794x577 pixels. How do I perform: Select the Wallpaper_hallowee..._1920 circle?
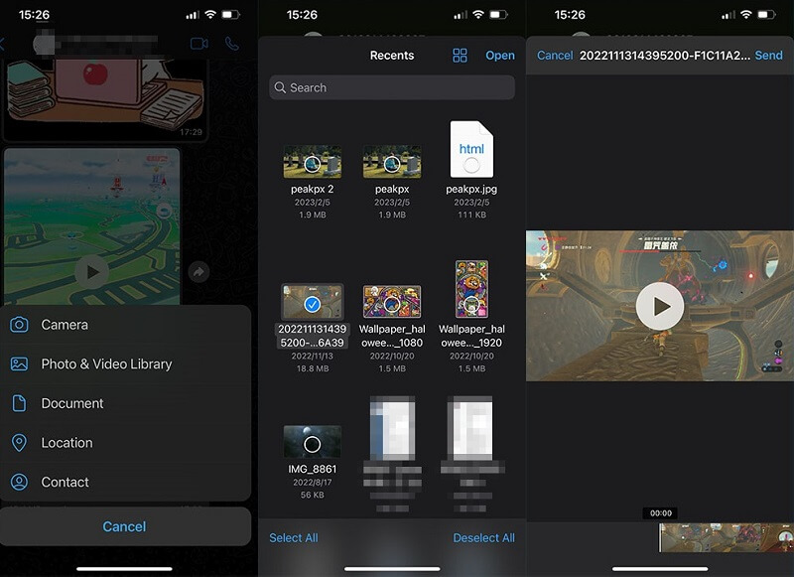(471, 305)
